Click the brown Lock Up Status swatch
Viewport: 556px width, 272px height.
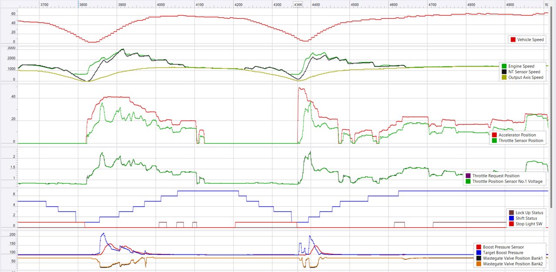511,213
